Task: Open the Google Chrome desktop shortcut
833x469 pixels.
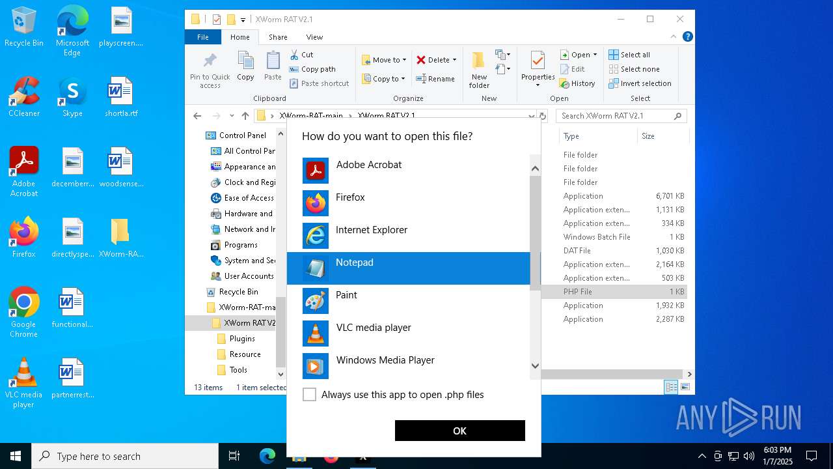Action: 24,311
